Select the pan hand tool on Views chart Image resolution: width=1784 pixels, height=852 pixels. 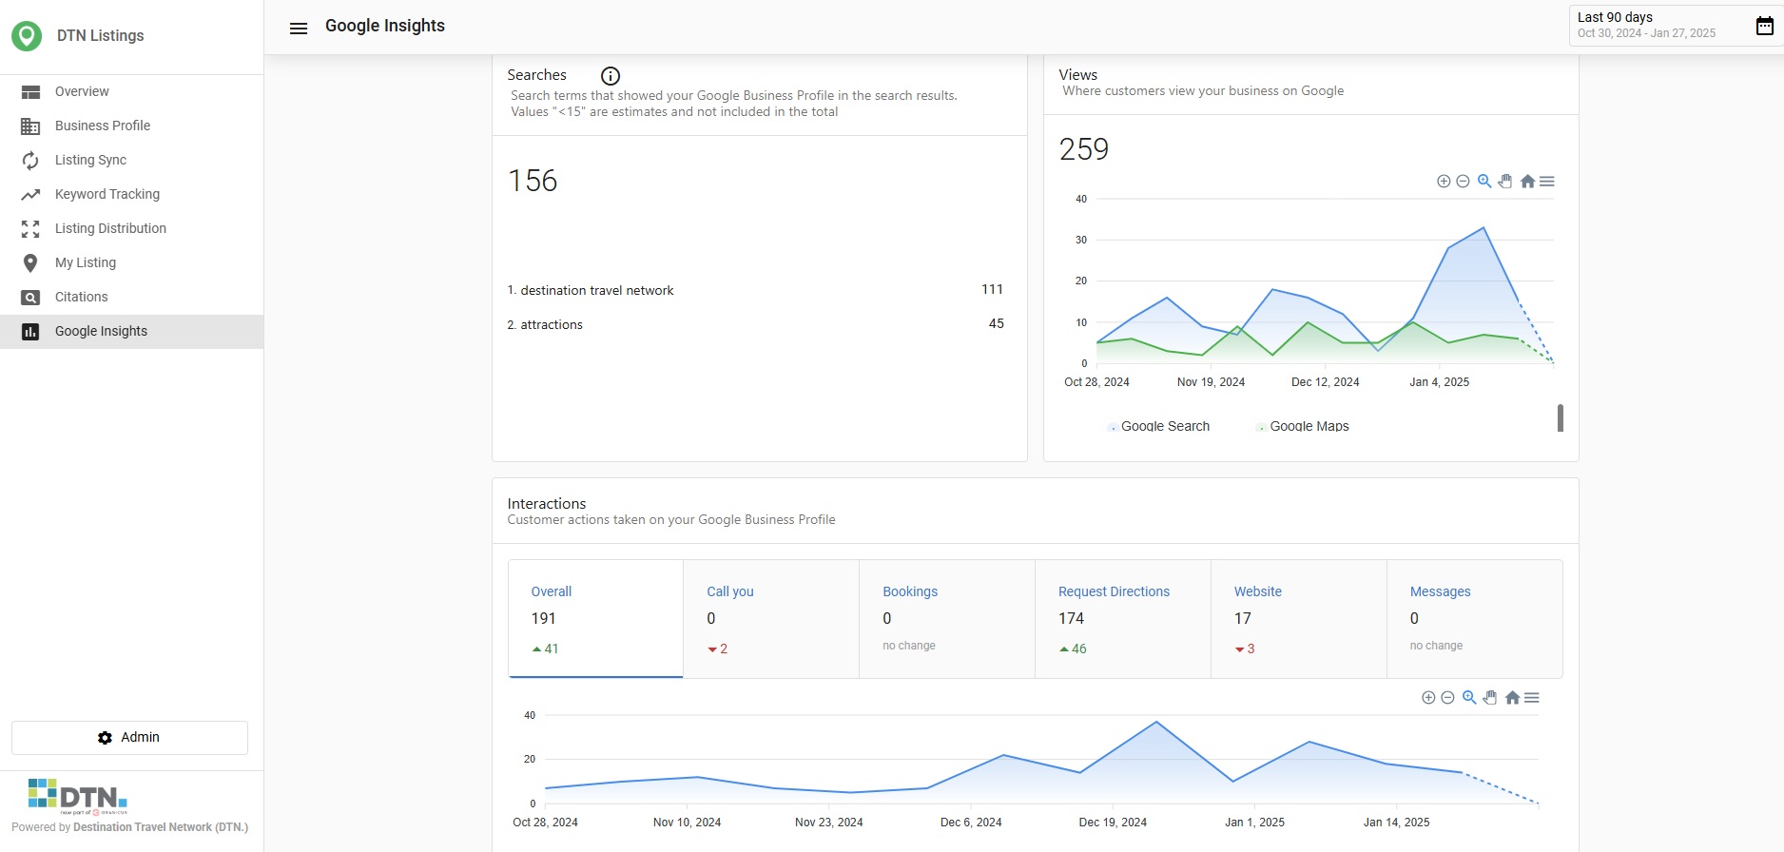coord(1505,181)
